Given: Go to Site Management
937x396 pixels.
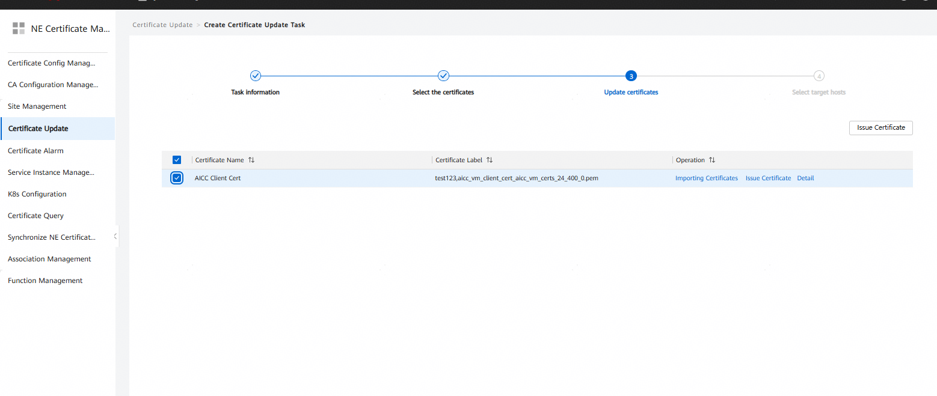Looking at the screenshot, I should click(x=37, y=106).
